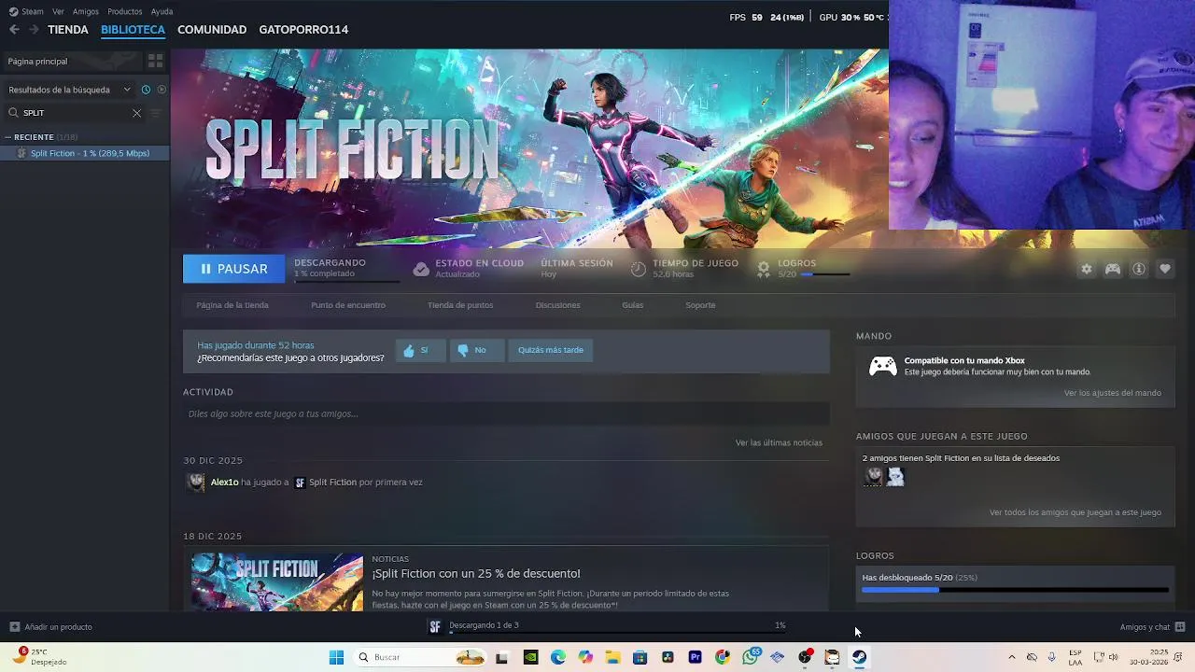The image size is (1195, 672).
Task: Click Añadir un producto at bottom left
Action: pos(50,627)
